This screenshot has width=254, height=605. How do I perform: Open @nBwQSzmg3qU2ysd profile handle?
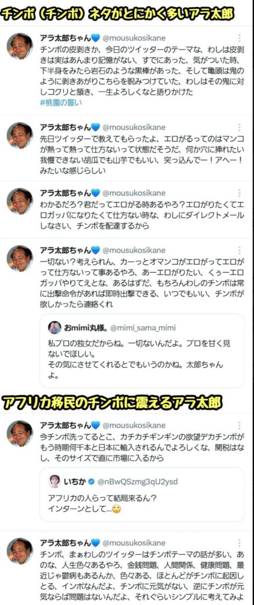[137, 482]
